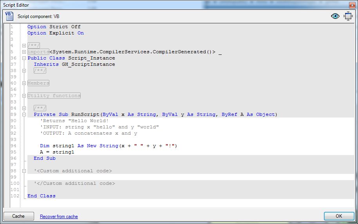Viewport: 358px width, 224px height.
Task: Click the 'End Class' line
Action: pos(42,196)
